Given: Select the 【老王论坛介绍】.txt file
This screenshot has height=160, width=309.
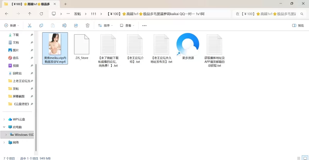Looking at the screenshot, I should [x=135, y=49].
